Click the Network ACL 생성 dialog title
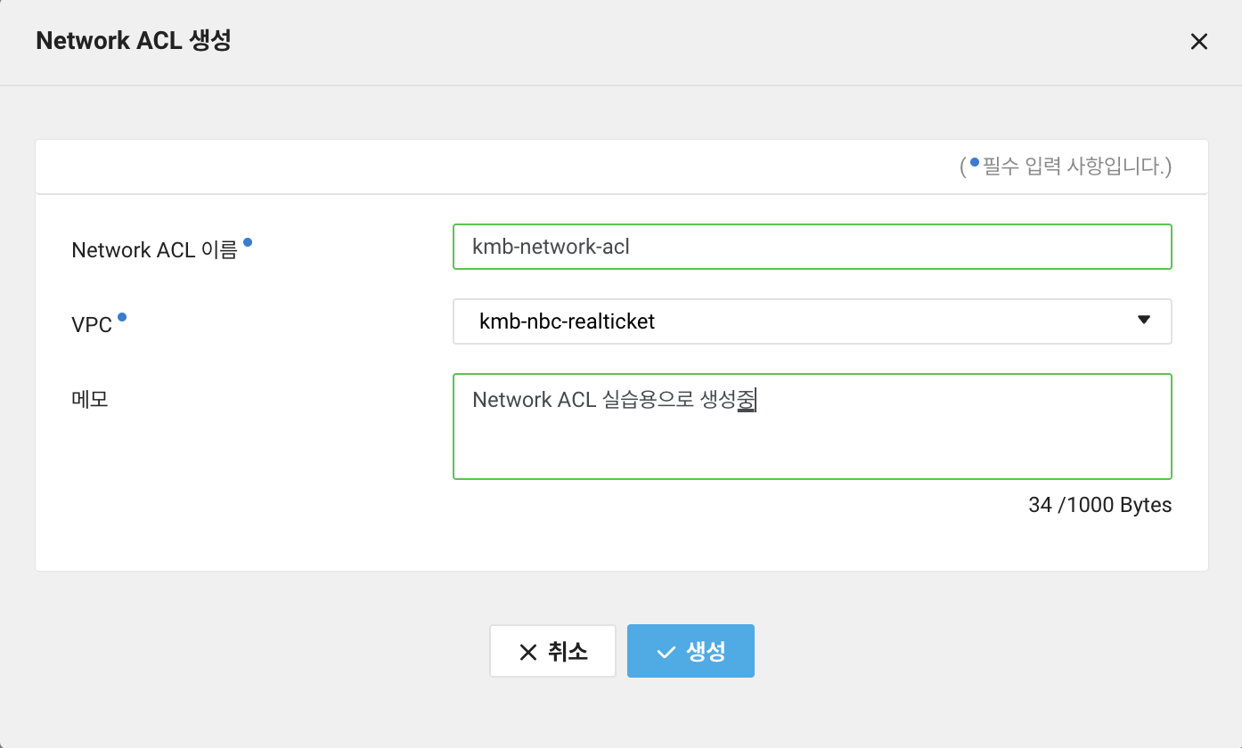The image size is (1242, 748). pyautogui.click(x=134, y=41)
